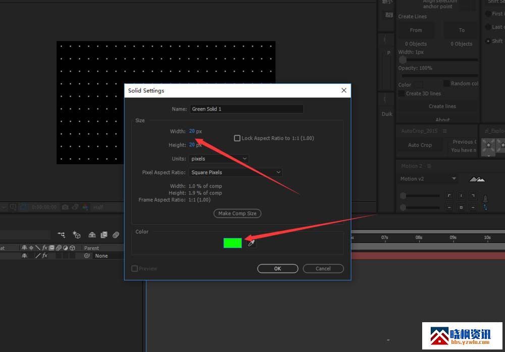This screenshot has width=505, height=352.
Task: Enable the Motion Blur icon in timeline toolbar
Action: pos(116,235)
